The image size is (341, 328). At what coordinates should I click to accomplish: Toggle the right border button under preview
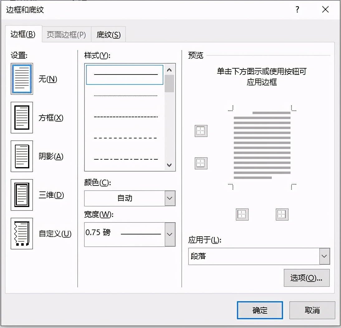point(281,215)
